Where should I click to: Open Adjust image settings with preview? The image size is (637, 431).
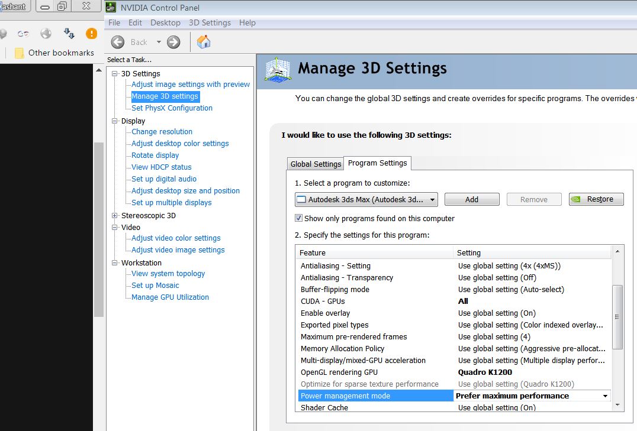tap(191, 85)
